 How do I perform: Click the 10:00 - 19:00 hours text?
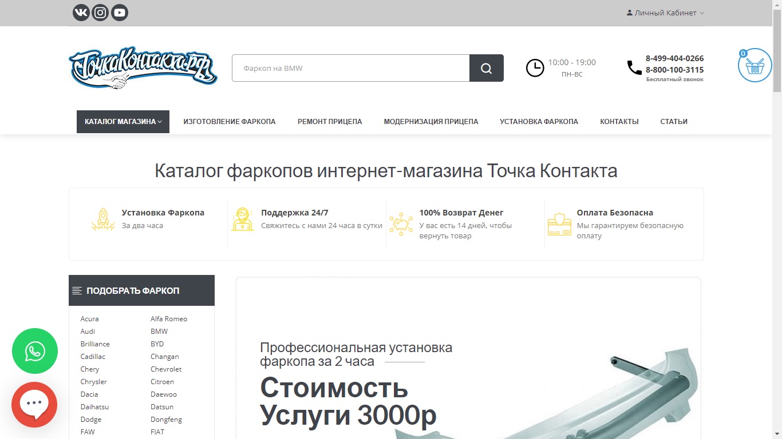pos(572,62)
